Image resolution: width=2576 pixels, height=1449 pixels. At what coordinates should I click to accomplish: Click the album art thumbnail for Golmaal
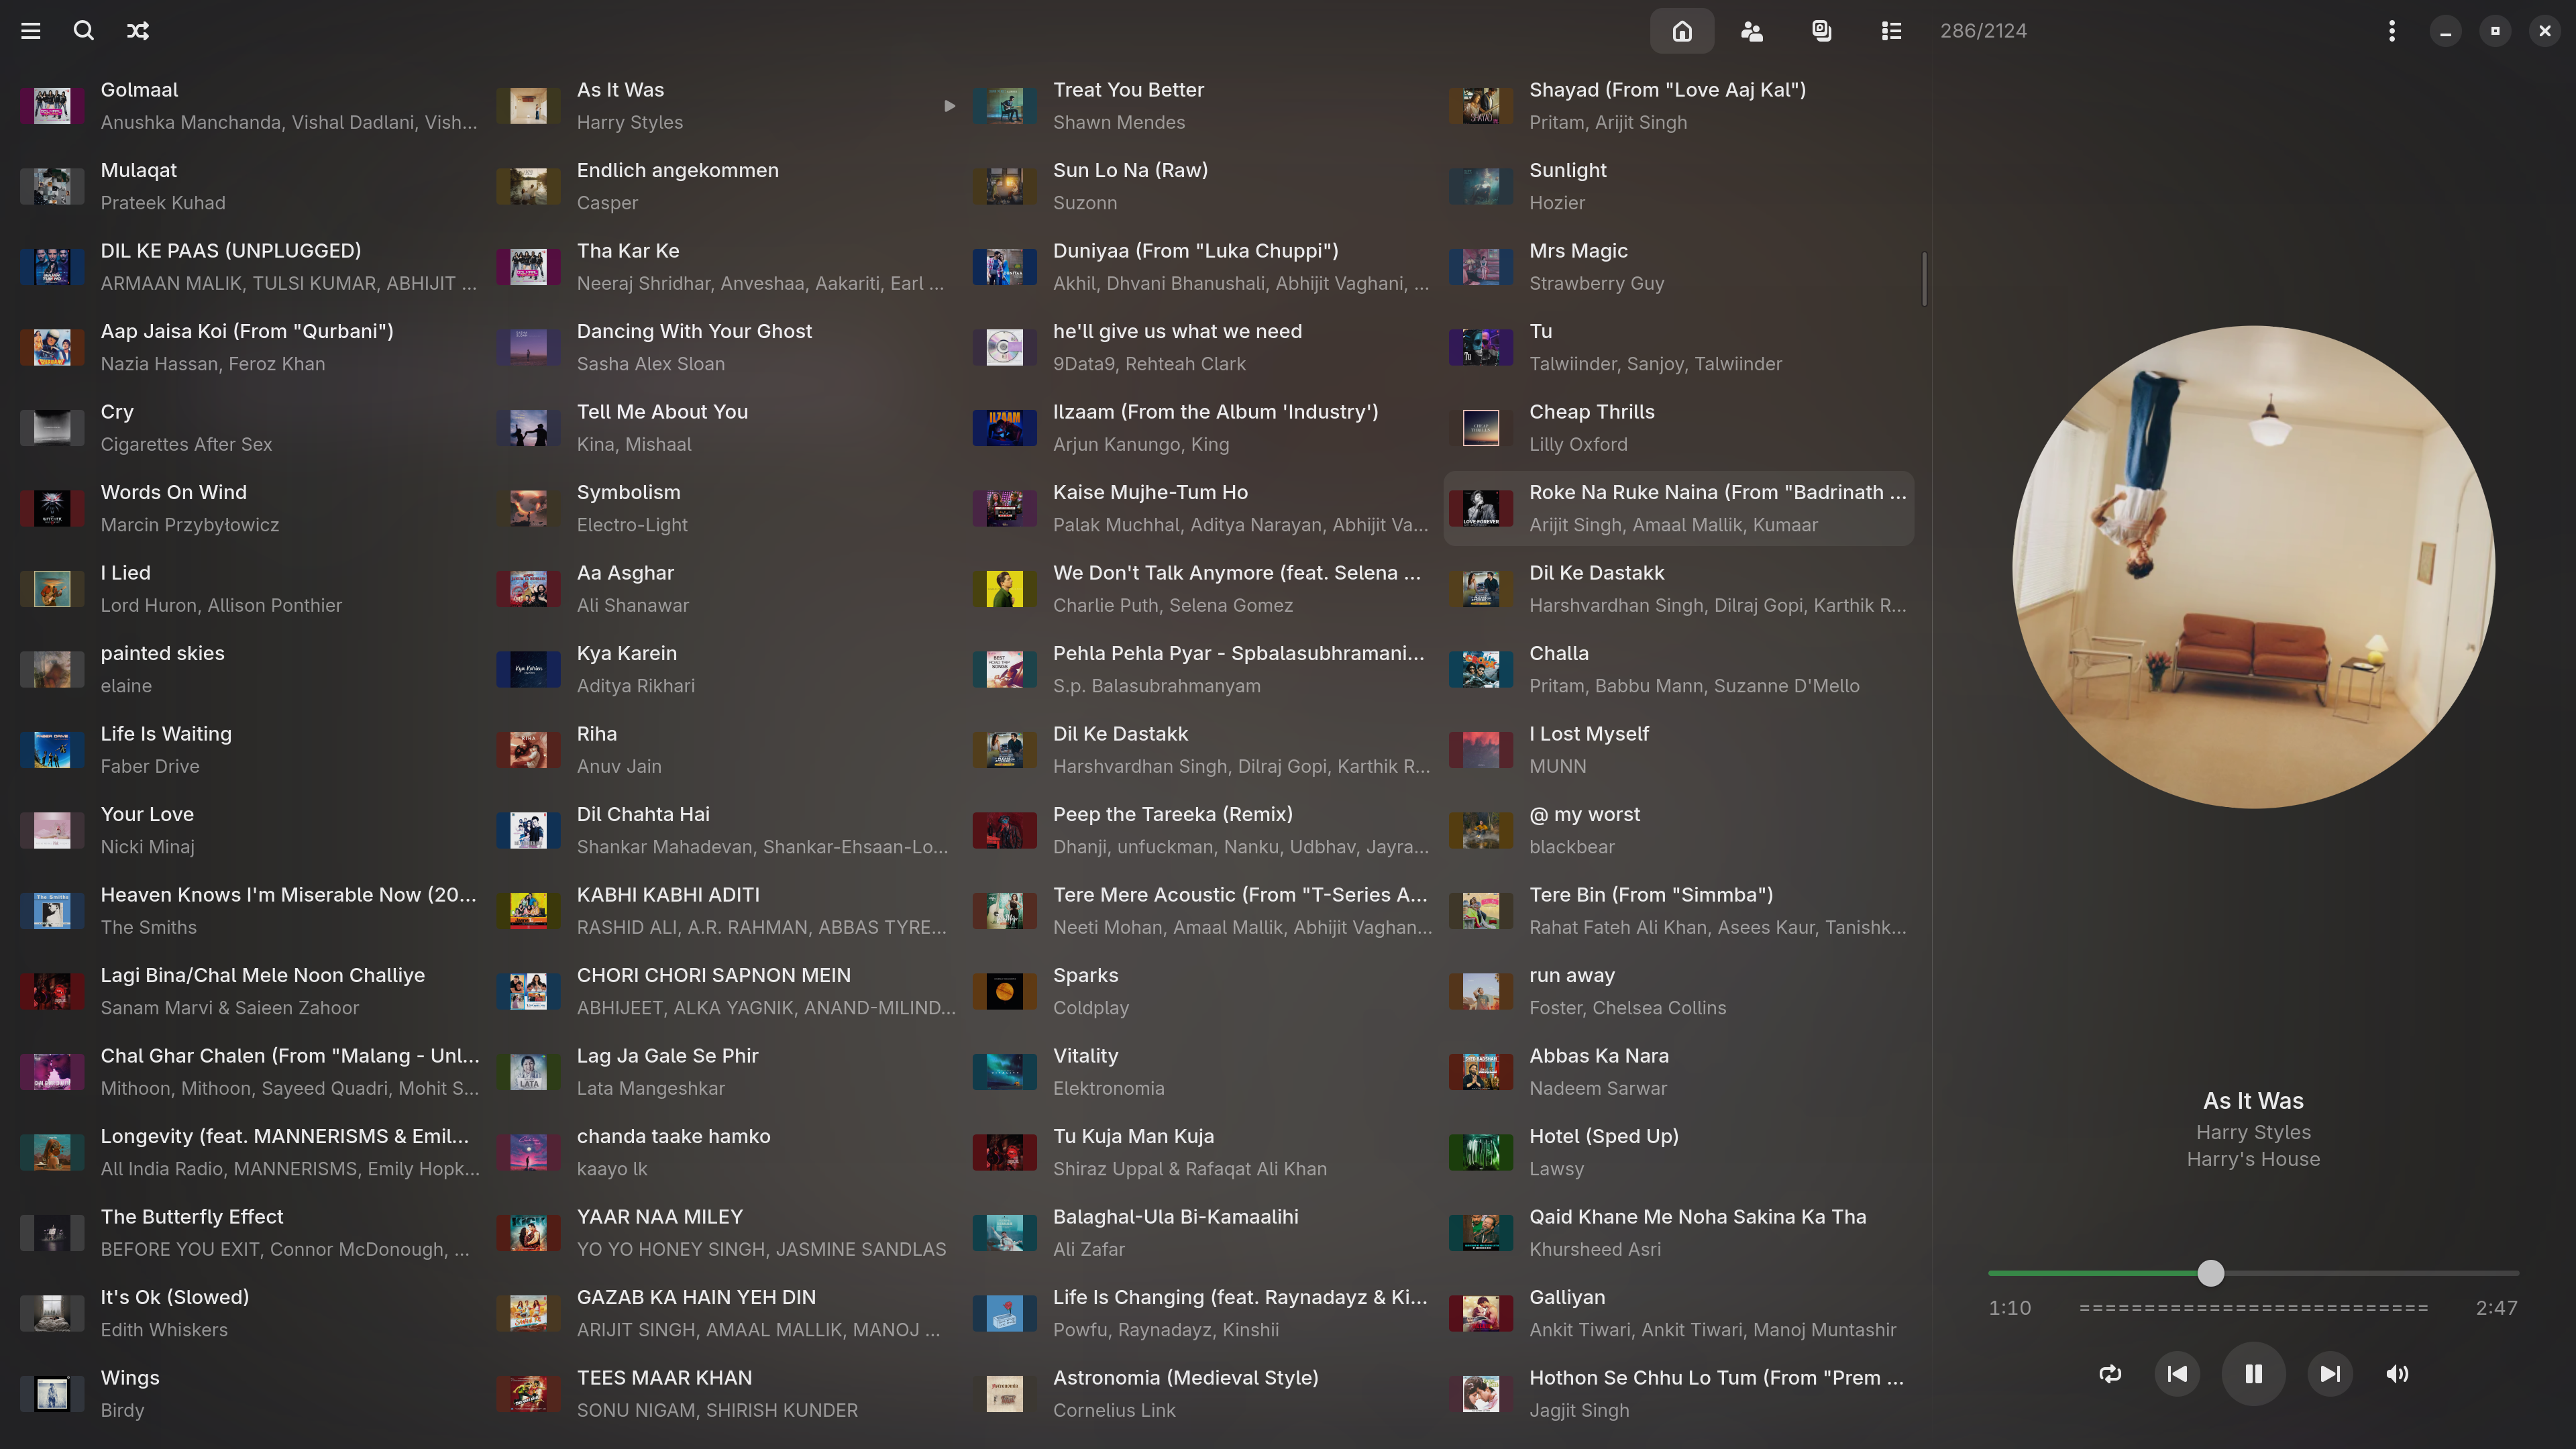coord(52,106)
